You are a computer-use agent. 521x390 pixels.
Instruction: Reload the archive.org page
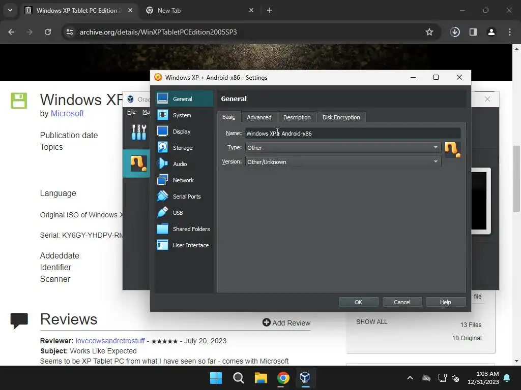tap(48, 32)
